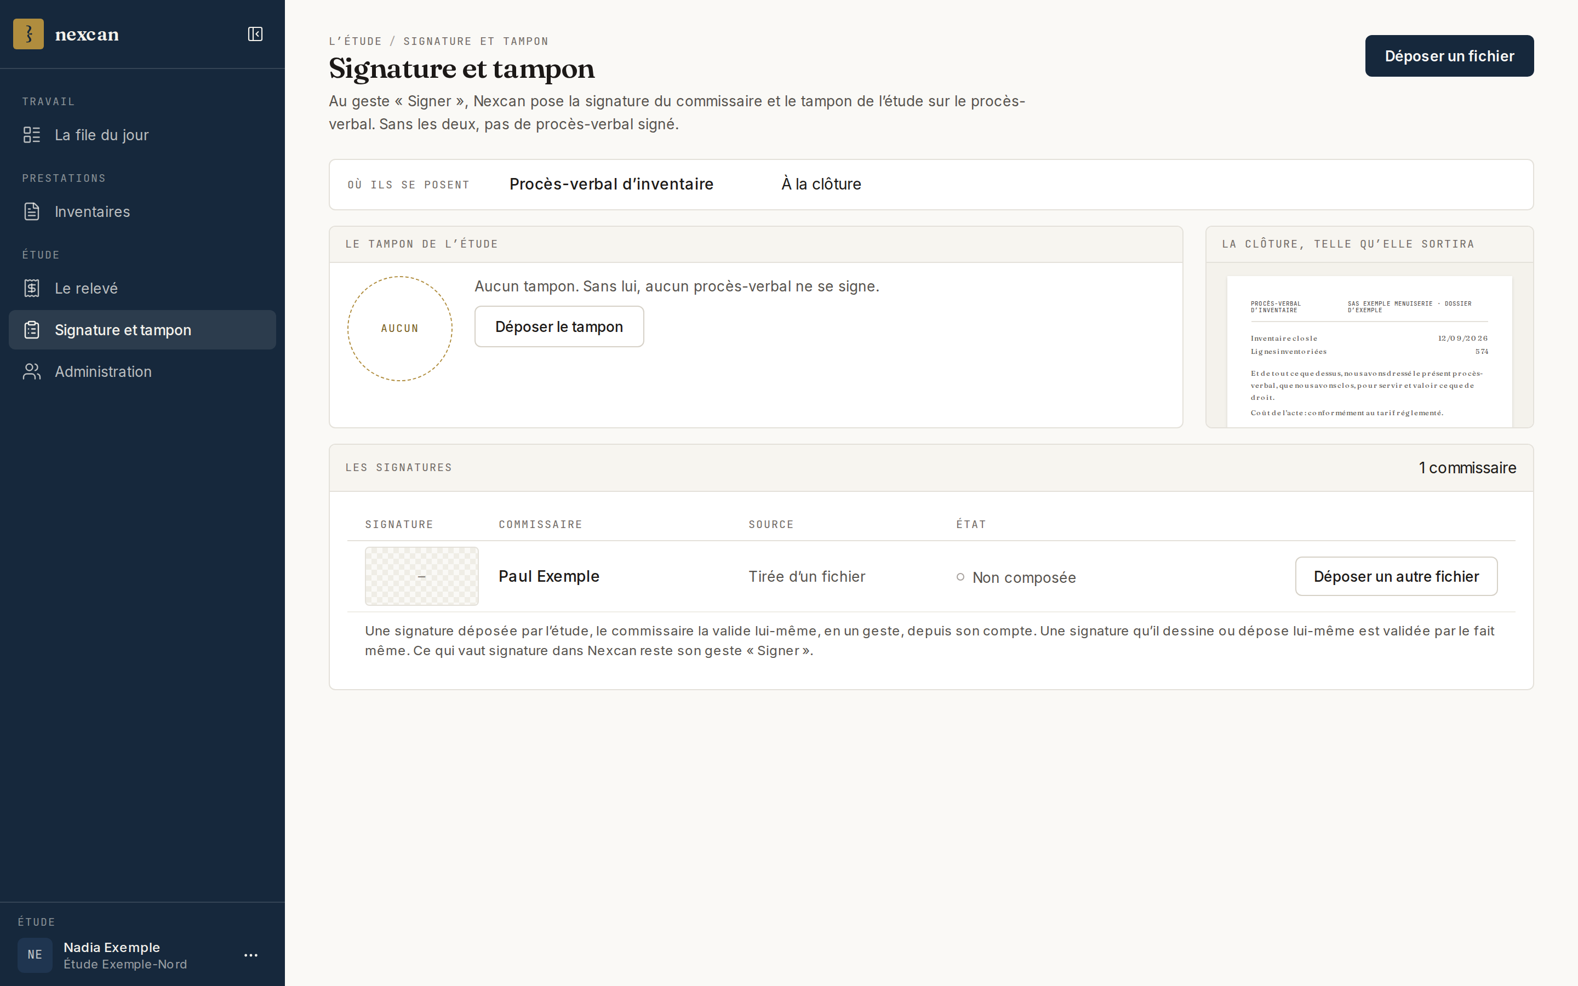Click the L'ÉTUDE breadcrumb link

coord(356,41)
